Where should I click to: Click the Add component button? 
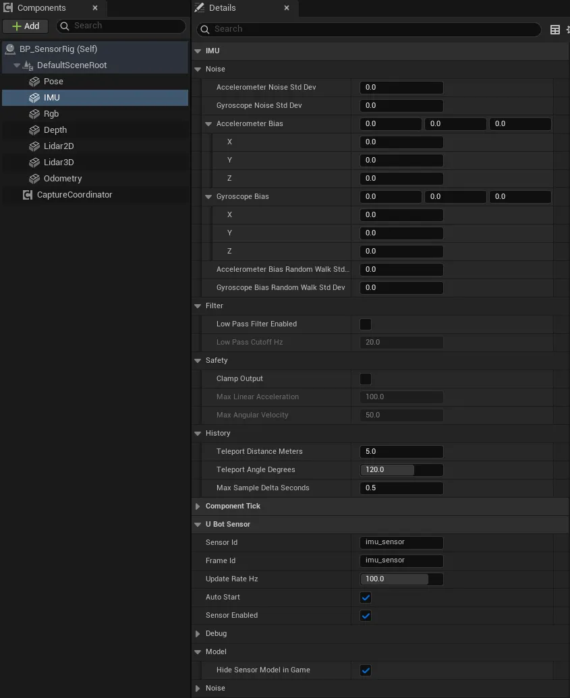[26, 26]
